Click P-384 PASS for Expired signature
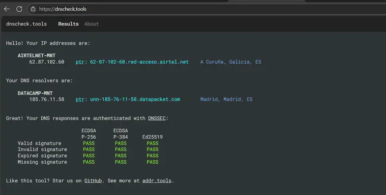Image resolution: width=386 pixels, height=195 pixels. click(x=120, y=156)
